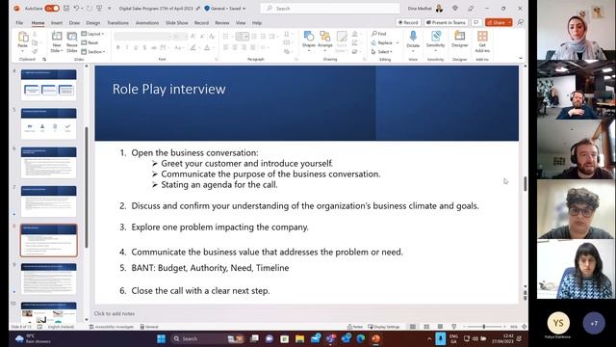Expand the General Saved status dropdown
616x347 pixels.
(x=244, y=9)
